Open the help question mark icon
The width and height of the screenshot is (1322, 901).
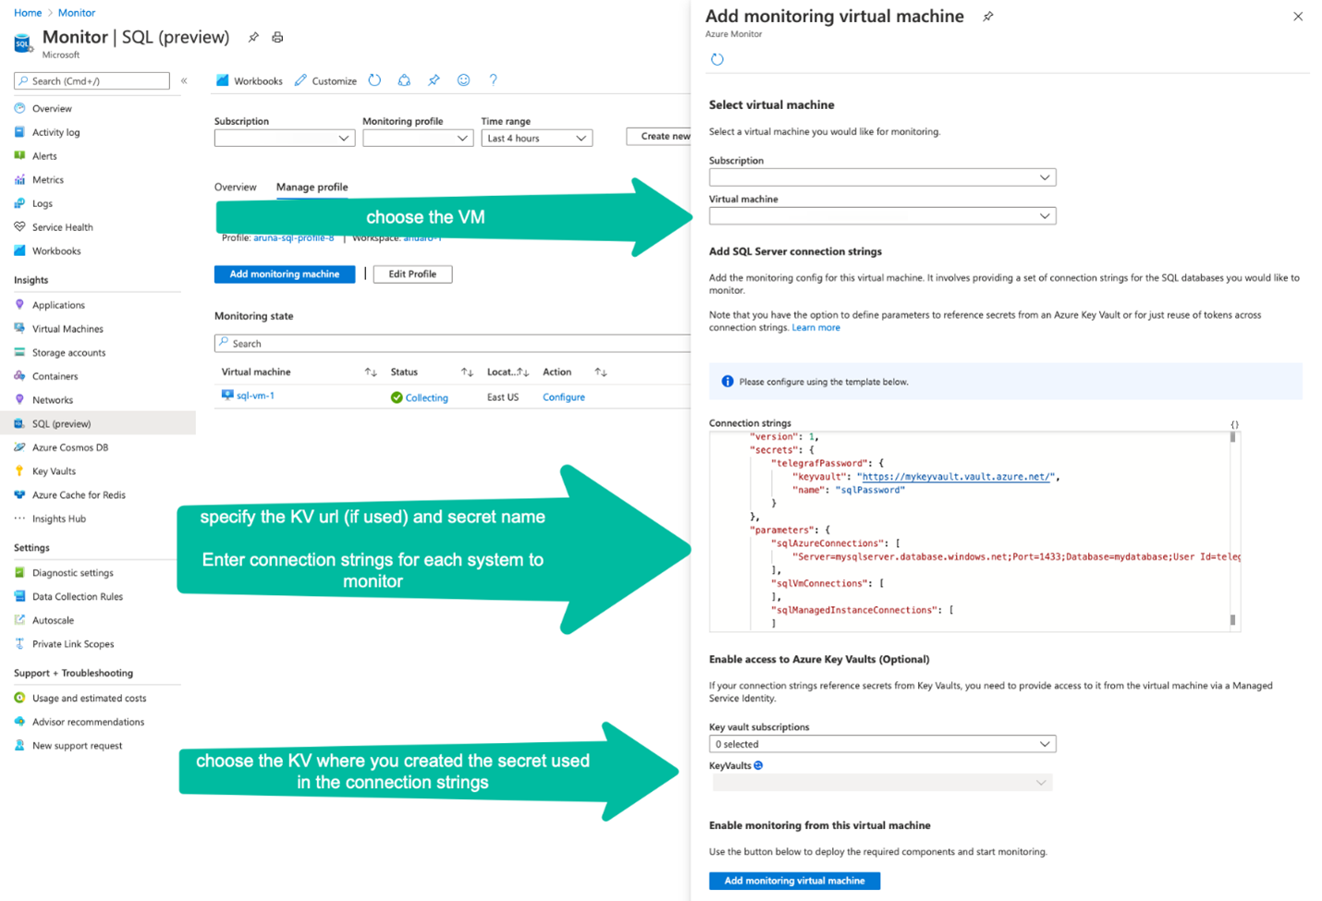click(493, 80)
